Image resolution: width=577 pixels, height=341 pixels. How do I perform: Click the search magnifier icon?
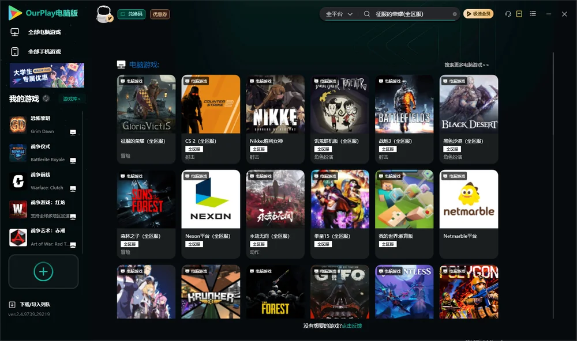(367, 14)
